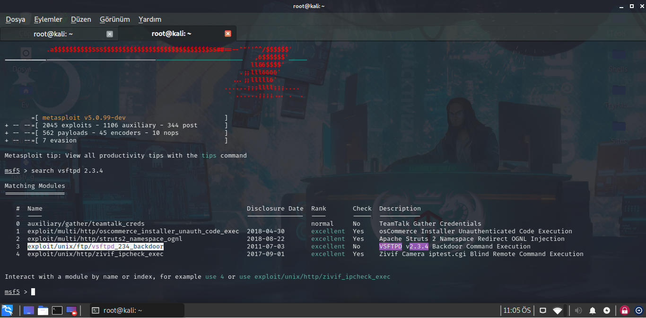Click the '7 evasion' line

60,141
